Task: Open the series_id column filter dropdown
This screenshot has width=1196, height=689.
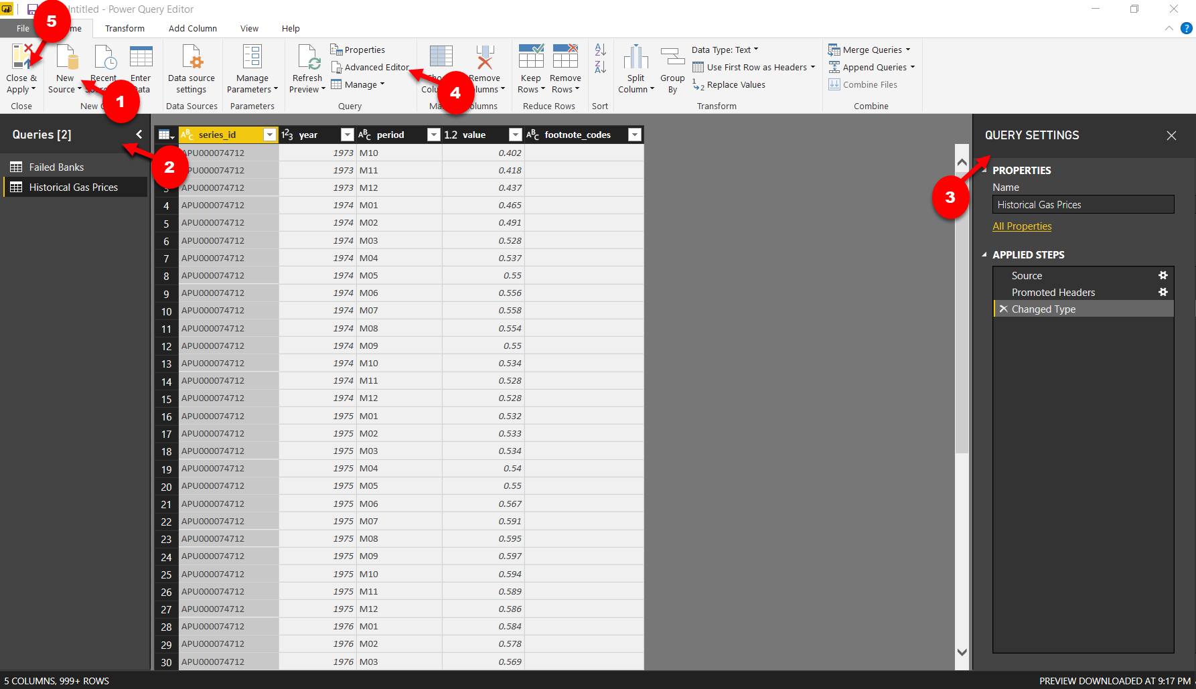Action: [270, 134]
